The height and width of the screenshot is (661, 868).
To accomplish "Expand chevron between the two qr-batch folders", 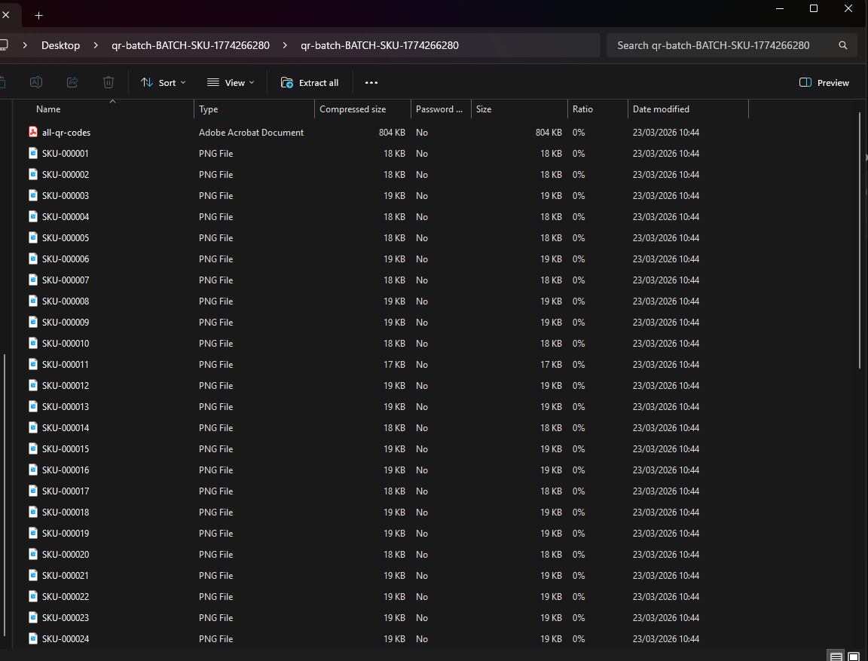I will [285, 45].
